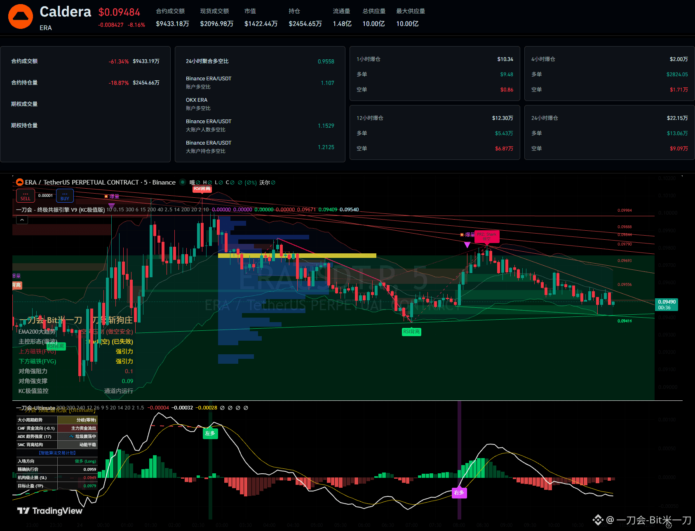Click the 0.09556 price level label
Image resolution: width=695 pixels, height=531 pixels.
tap(625, 285)
